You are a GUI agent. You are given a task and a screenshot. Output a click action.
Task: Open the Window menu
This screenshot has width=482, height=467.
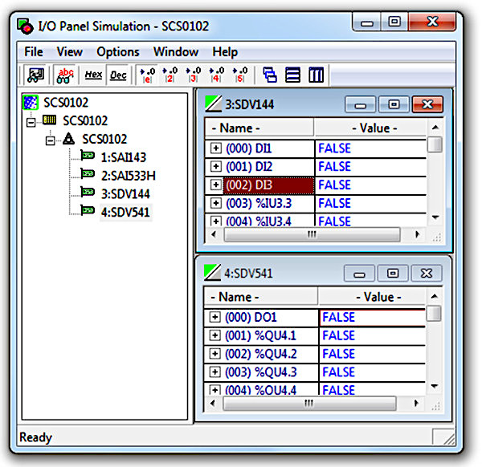[x=176, y=51]
